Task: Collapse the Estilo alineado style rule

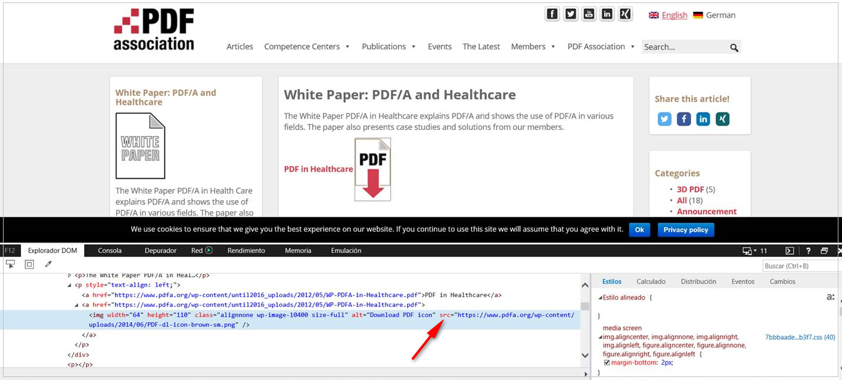Action: coord(600,297)
